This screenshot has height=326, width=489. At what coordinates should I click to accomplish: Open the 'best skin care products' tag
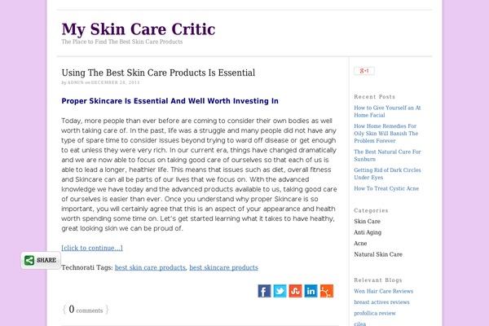(x=150, y=267)
